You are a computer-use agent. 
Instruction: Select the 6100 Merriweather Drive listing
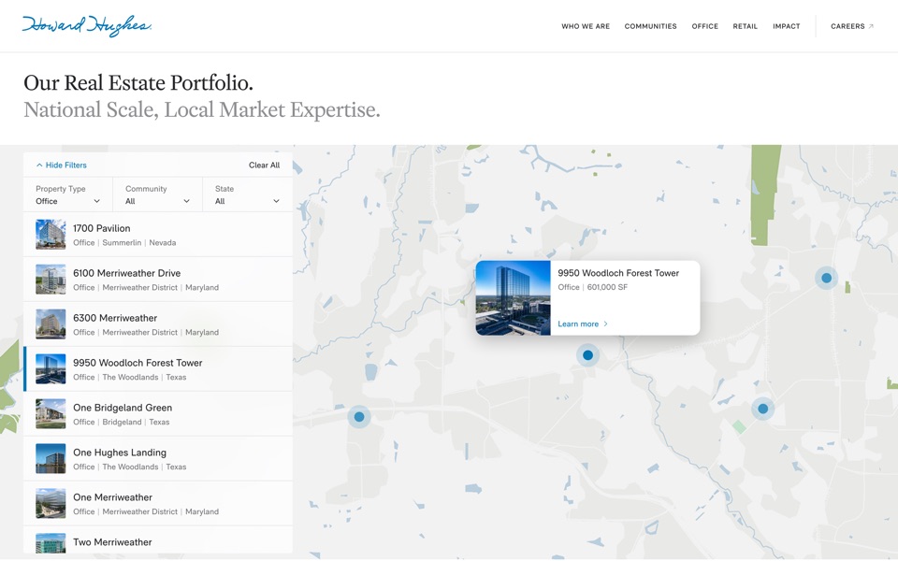pyautogui.click(x=158, y=280)
